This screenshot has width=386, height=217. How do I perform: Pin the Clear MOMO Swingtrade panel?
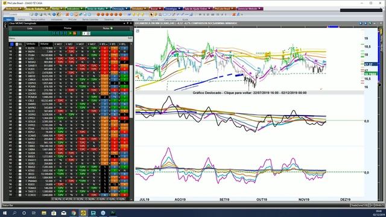[127, 24]
